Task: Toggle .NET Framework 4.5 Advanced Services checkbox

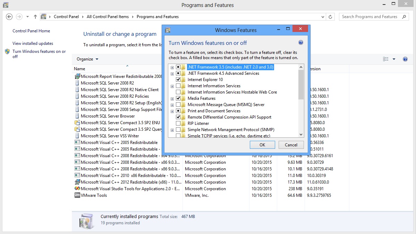Action: [178, 73]
